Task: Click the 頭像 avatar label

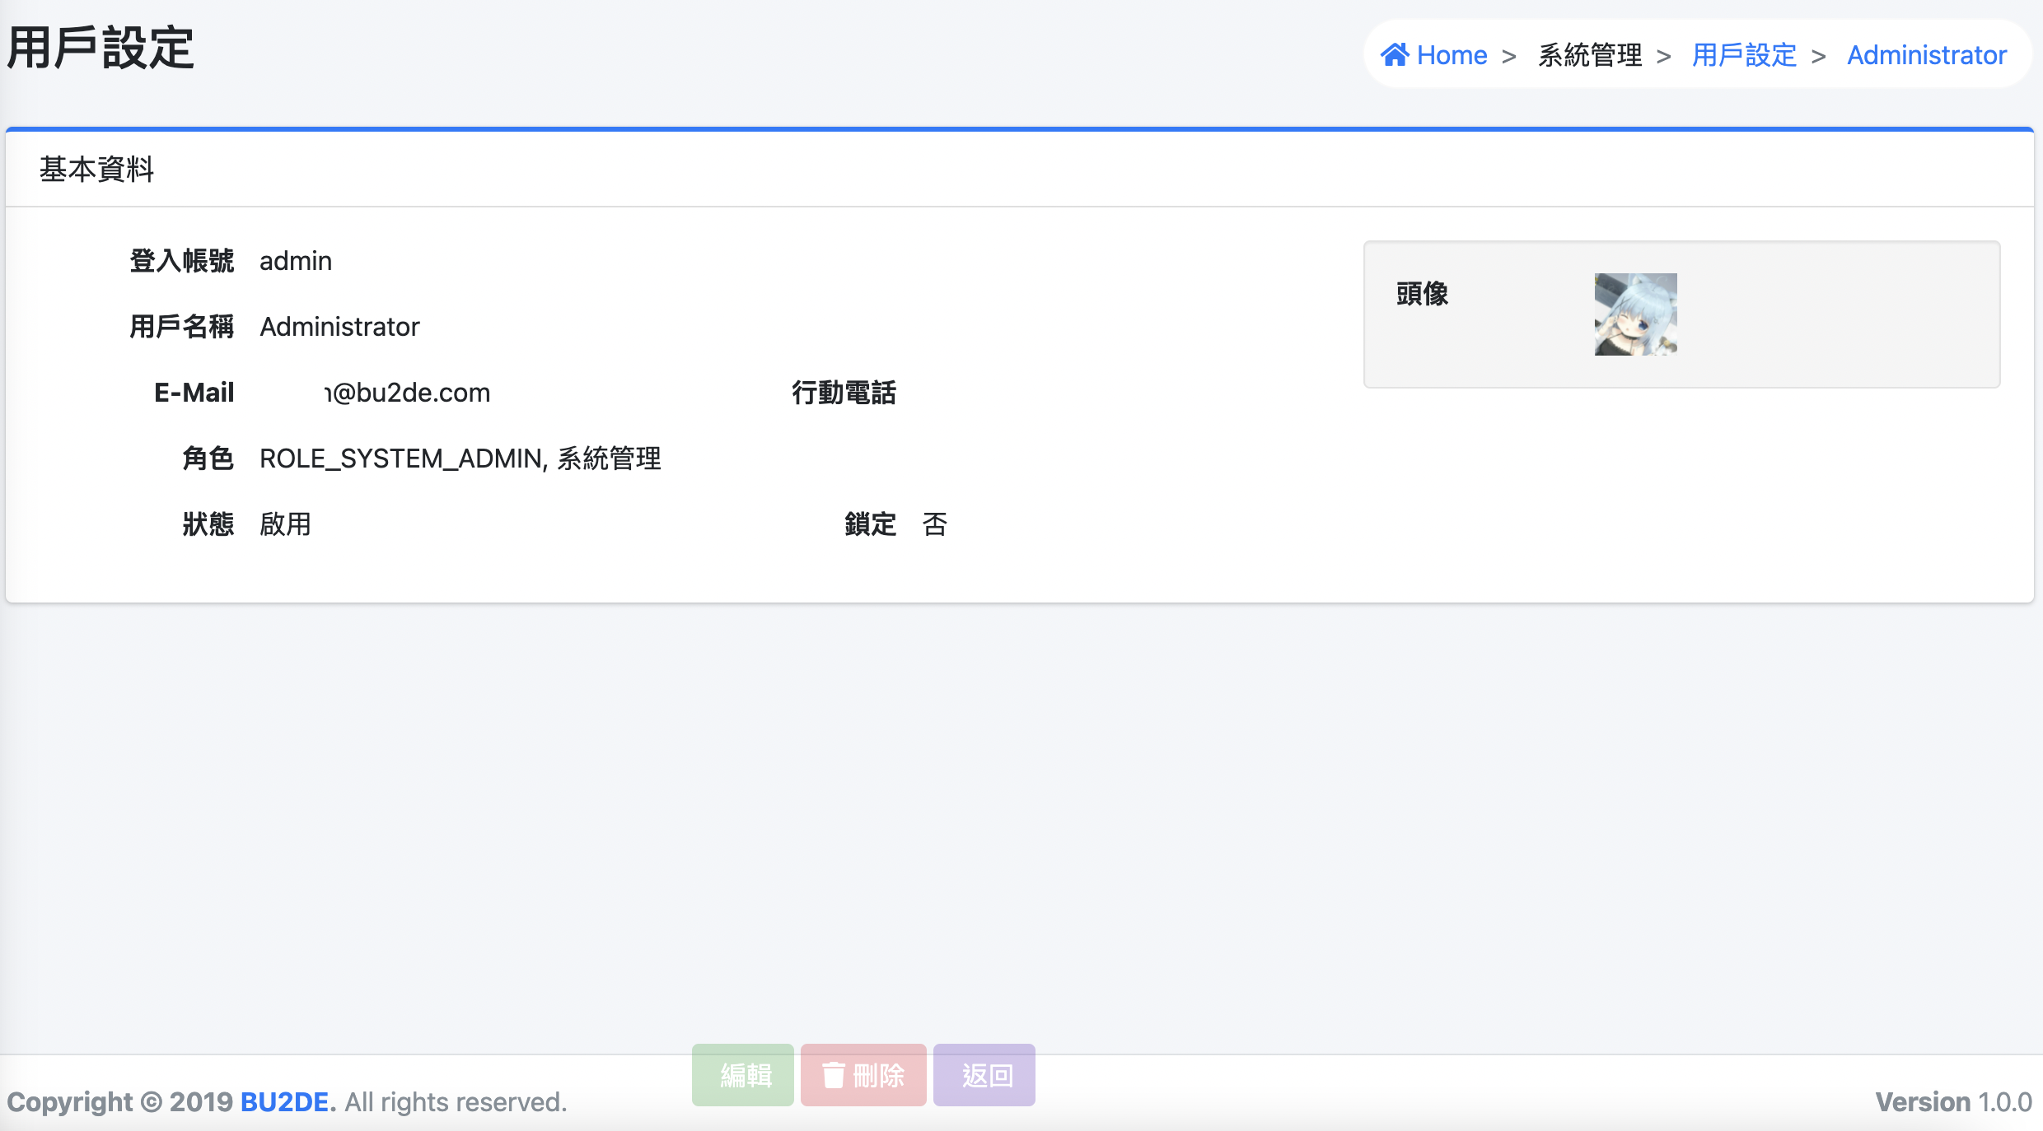Action: (x=1422, y=294)
